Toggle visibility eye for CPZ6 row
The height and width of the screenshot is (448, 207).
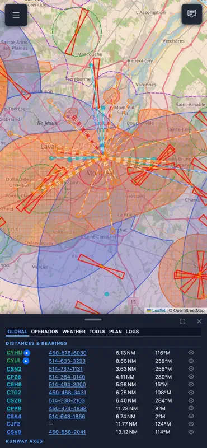coord(191,376)
